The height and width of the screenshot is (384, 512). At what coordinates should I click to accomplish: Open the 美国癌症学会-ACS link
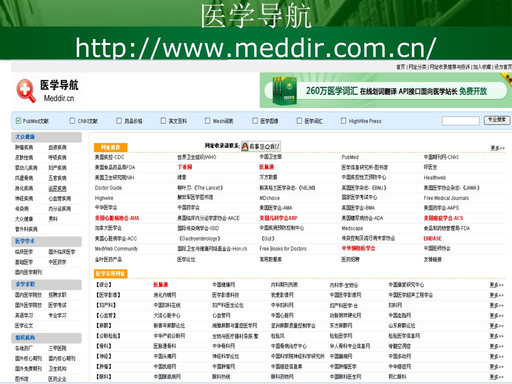pyautogui.click(x=443, y=218)
